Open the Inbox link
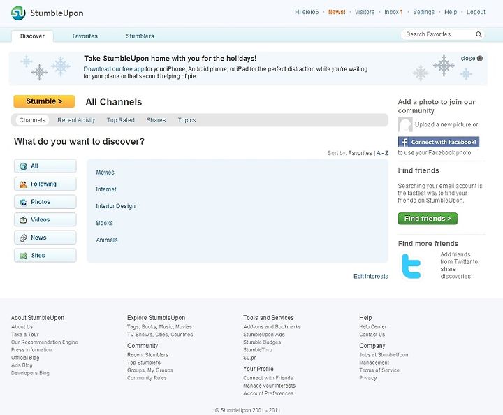 click(393, 12)
